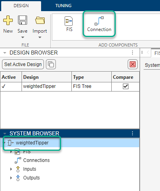
Task: Open the Save dropdown arrow
Action: point(23,37)
